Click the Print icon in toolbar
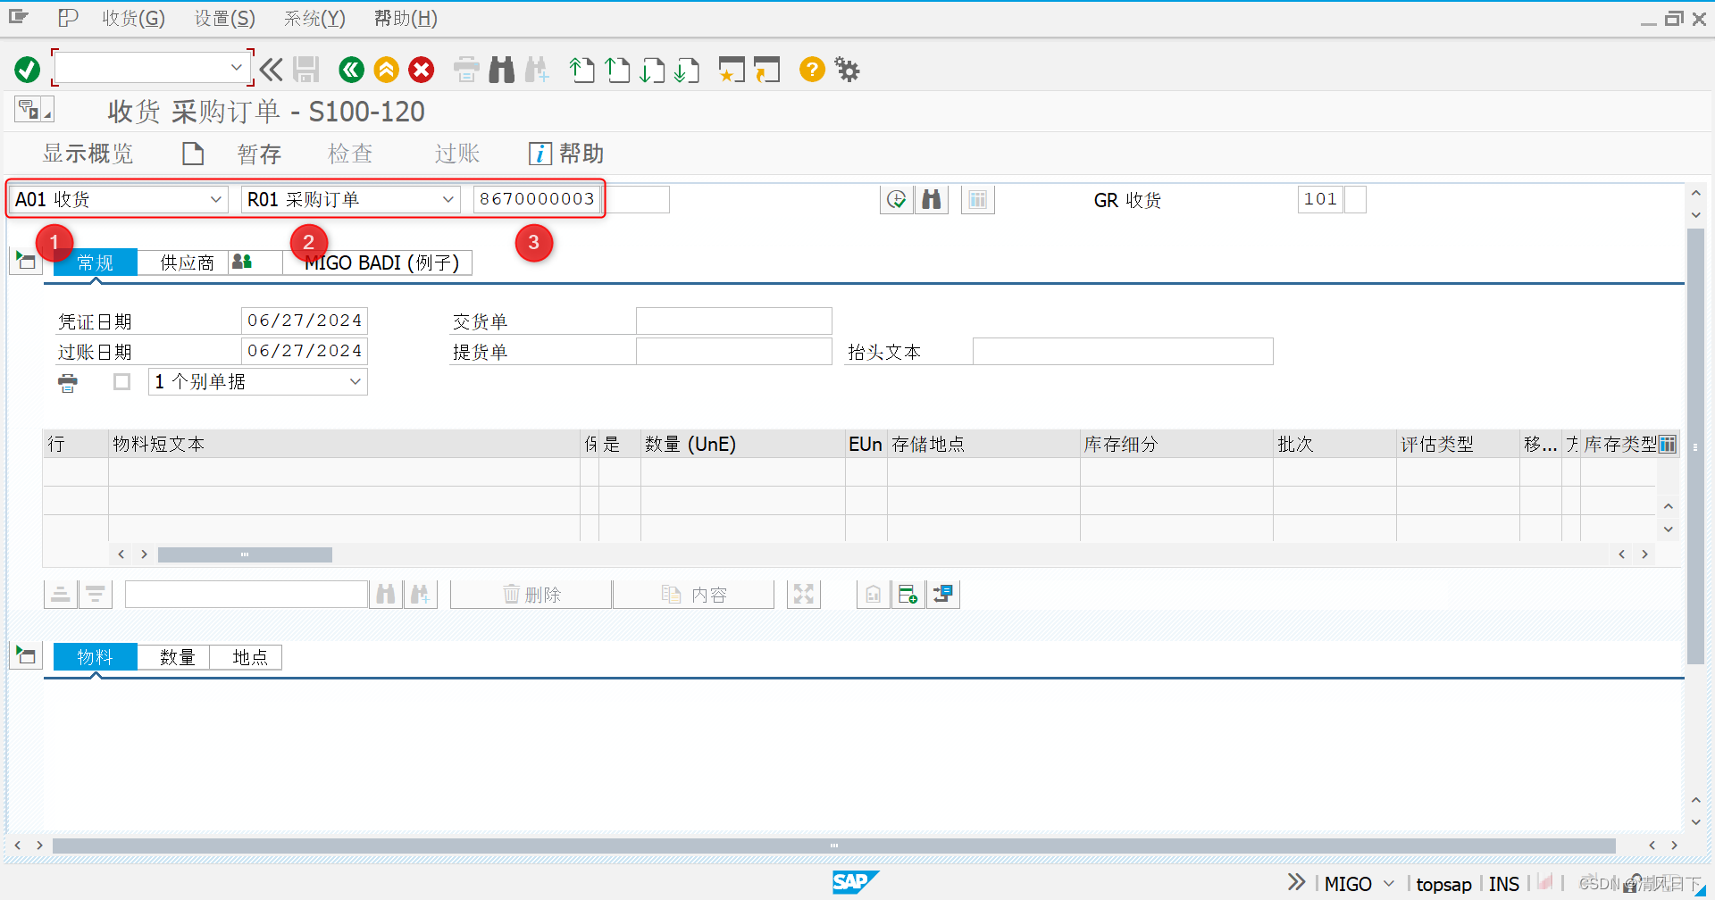Viewport: 1715px width, 900px height. [466, 70]
